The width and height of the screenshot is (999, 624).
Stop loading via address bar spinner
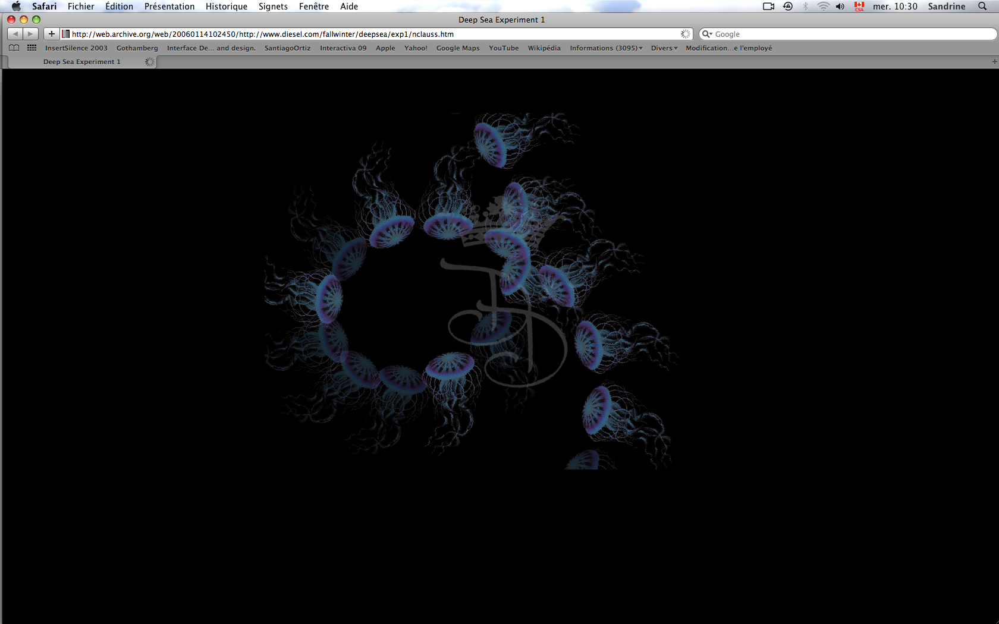(x=685, y=34)
